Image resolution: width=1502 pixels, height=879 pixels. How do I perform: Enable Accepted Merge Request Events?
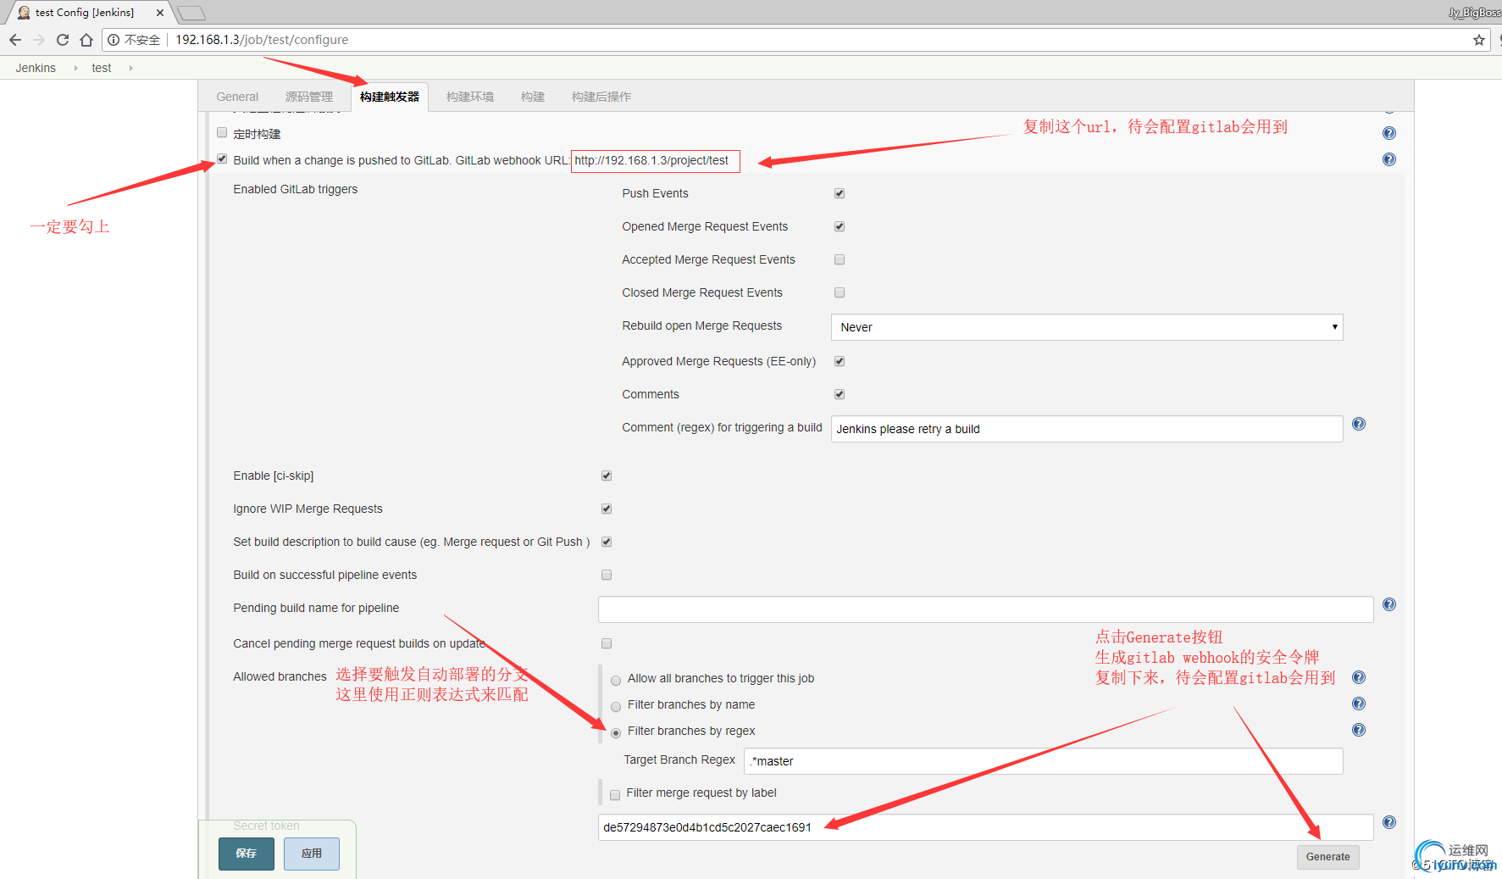click(840, 259)
